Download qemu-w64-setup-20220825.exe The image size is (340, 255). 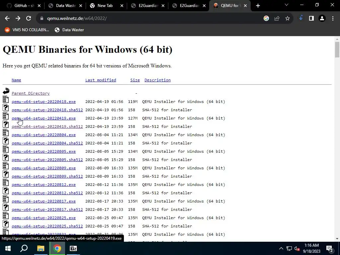click(43, 218)
